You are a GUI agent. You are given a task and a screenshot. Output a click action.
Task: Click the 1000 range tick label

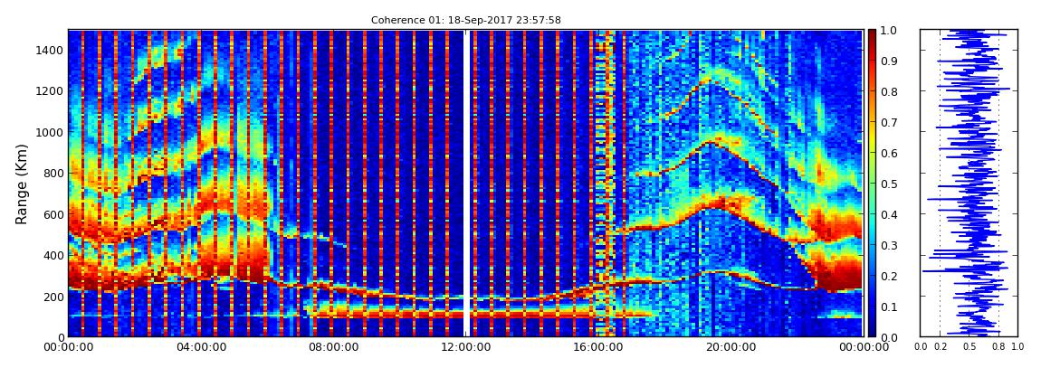click(50, 133)
